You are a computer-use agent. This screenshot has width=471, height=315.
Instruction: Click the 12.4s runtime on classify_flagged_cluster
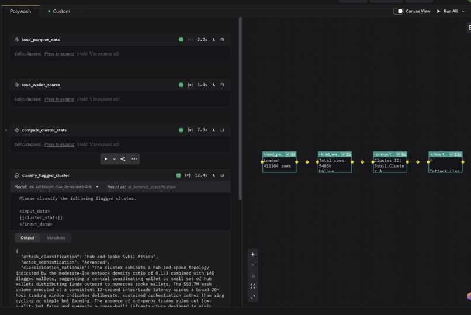pyautogui.click(x=201, y=175)
